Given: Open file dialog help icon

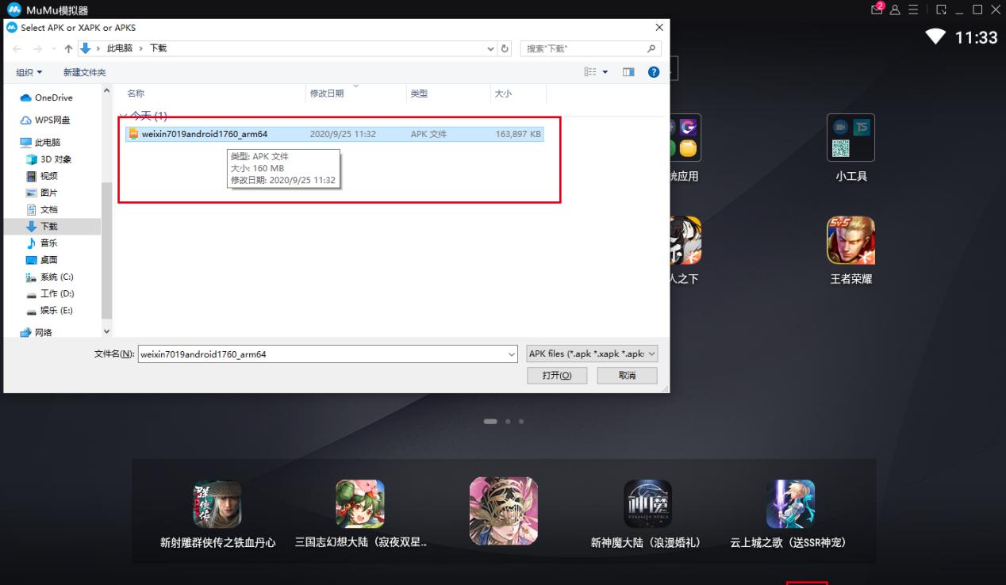Looking at the screenshot, I should coord(654,72).
